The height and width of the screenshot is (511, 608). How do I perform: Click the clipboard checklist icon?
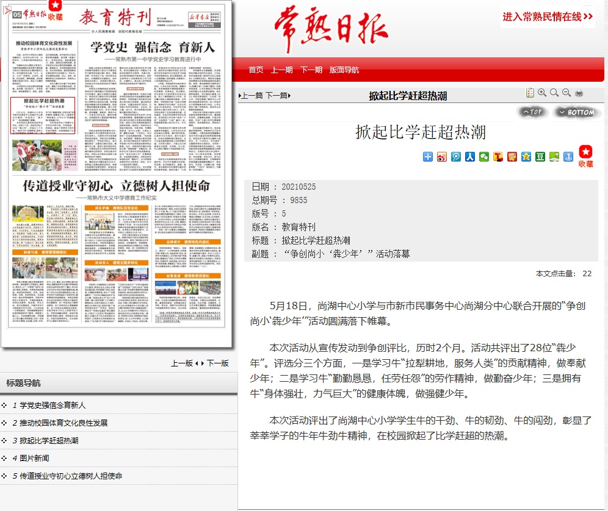[530, 93]
